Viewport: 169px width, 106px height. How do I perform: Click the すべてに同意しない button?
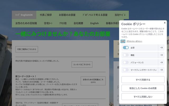point(143,96)
